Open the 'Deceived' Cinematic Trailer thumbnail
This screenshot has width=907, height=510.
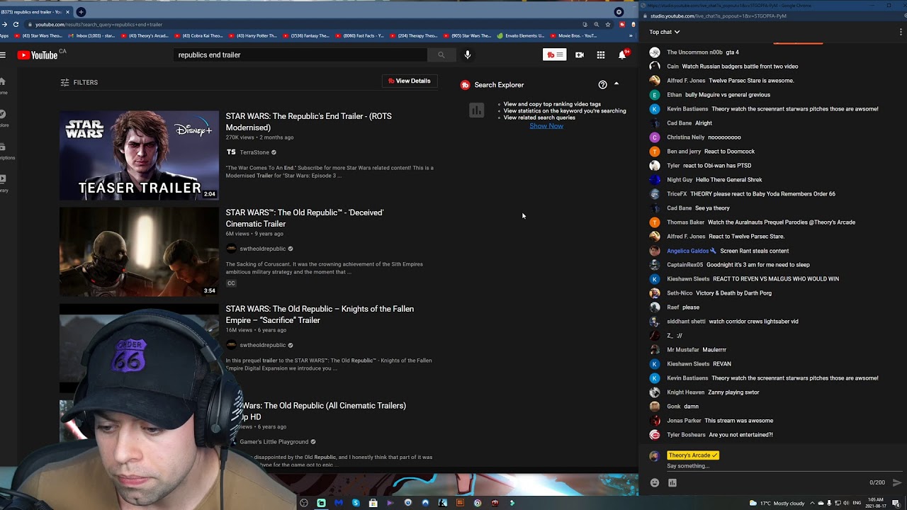pos(140,252)
